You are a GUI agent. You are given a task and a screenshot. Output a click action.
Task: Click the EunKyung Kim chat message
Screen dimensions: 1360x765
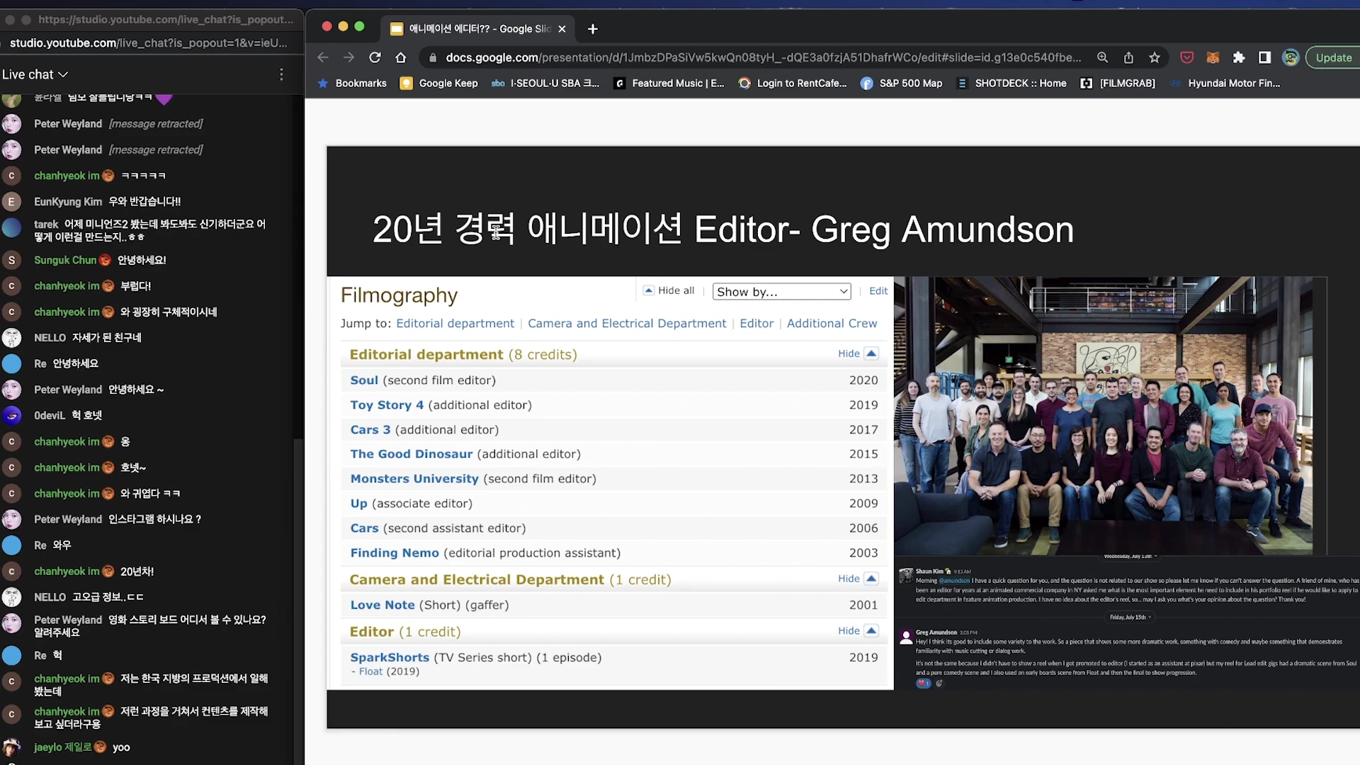point(145,201)
